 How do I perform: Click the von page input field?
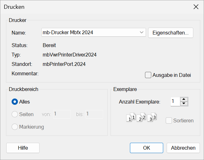coord(62,114)
